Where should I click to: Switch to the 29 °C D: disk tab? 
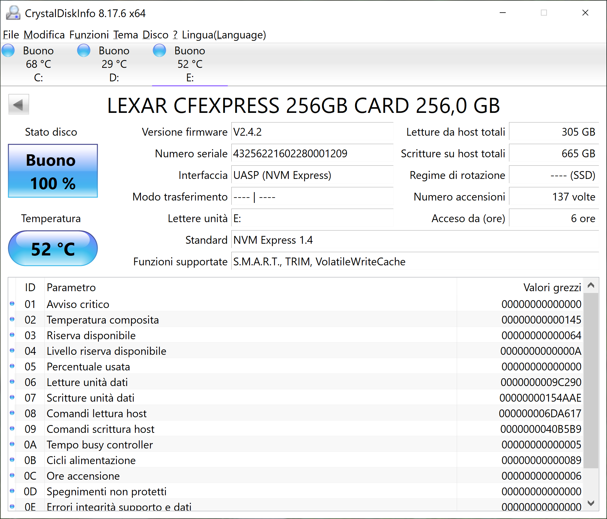pyautogui.click(x=114, y=64)
